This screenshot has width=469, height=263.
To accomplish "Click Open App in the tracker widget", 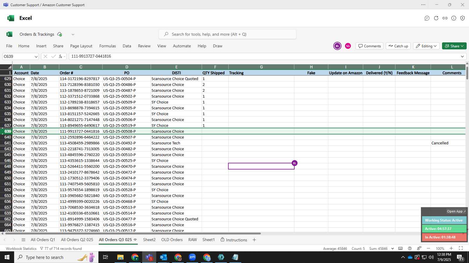I will (456, 211).
